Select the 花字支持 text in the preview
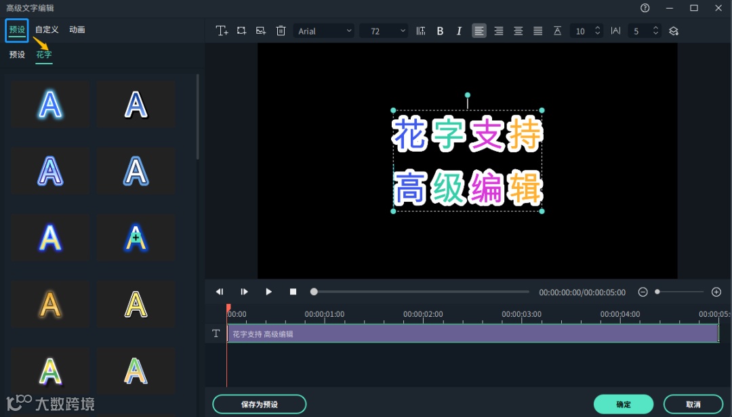Screen dimensions: 732x417 click(x=467, y=134)
